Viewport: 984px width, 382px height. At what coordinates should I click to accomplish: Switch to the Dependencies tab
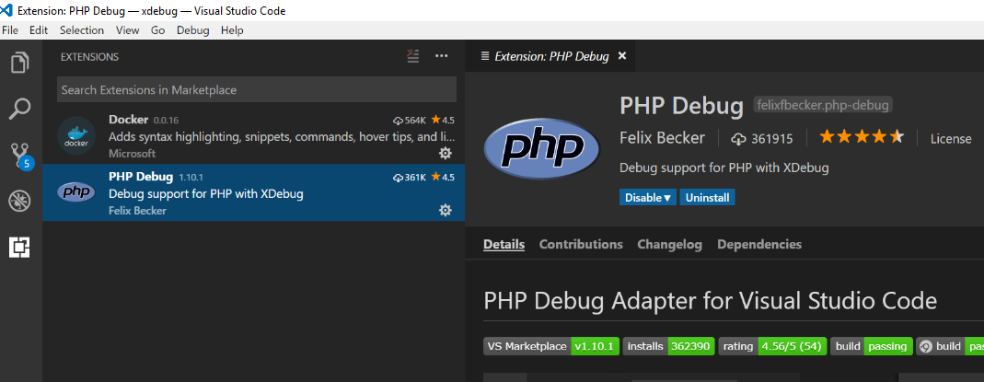pos(759,245)
